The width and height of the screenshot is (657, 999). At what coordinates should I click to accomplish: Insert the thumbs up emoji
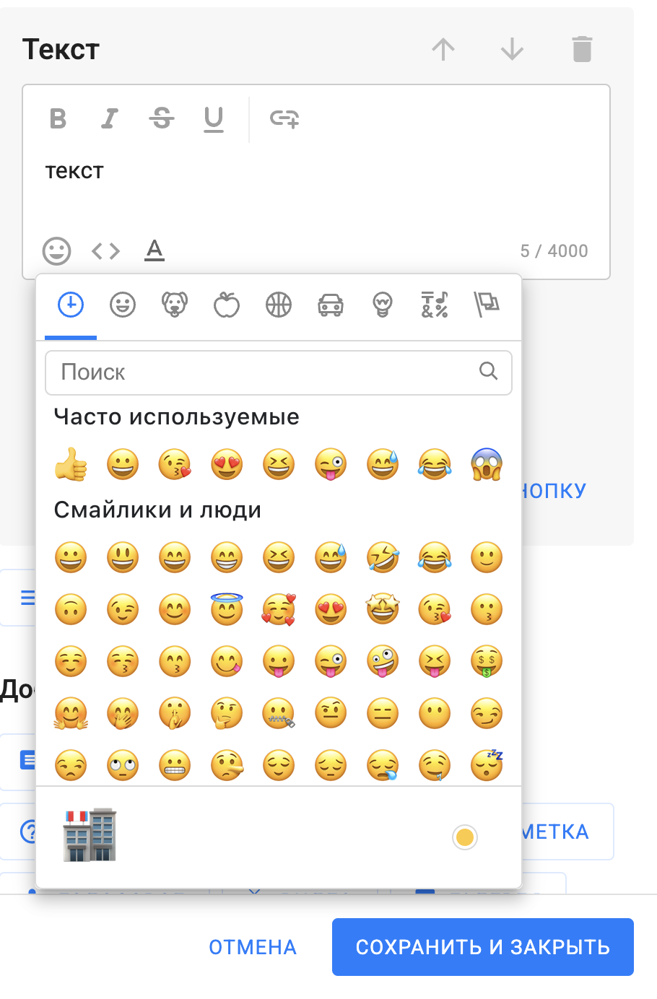(x=71, y=464)
